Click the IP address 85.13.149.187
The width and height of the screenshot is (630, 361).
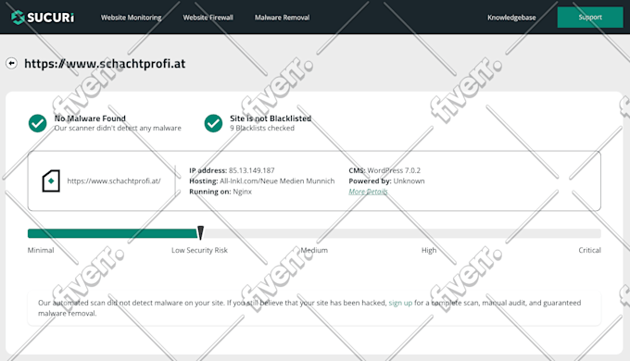coord(251,170)
